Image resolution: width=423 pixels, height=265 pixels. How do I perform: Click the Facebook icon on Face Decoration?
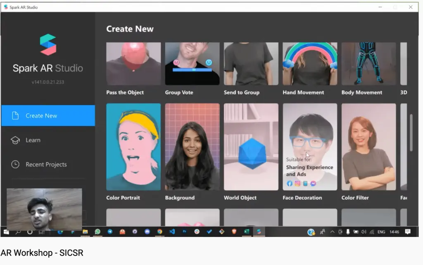click(x=290, y=184)
